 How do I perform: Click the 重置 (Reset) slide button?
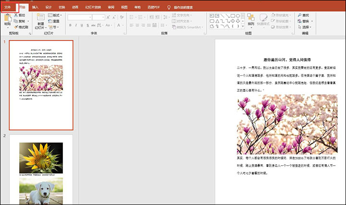point(54,21)
